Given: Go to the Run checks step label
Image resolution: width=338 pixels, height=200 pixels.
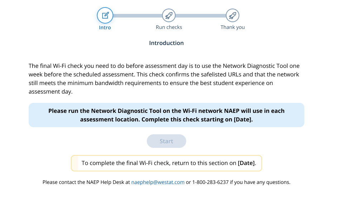Looking at the screenshot, I should pos(169,27).
